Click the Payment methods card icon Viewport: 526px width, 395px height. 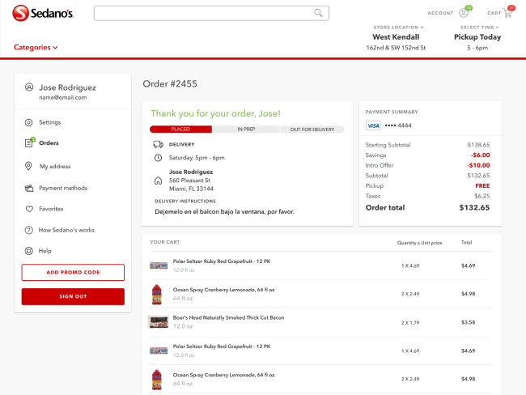click(29, 188)
